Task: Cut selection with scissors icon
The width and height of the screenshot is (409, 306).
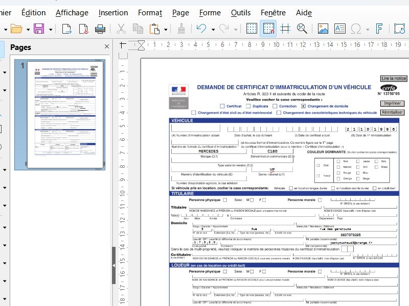Action: [121, 29]
